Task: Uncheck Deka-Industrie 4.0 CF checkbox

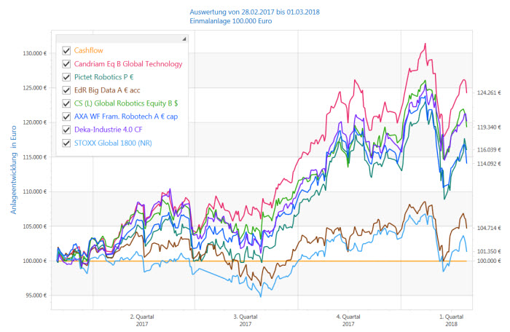Action: click(x=66, y=130)
